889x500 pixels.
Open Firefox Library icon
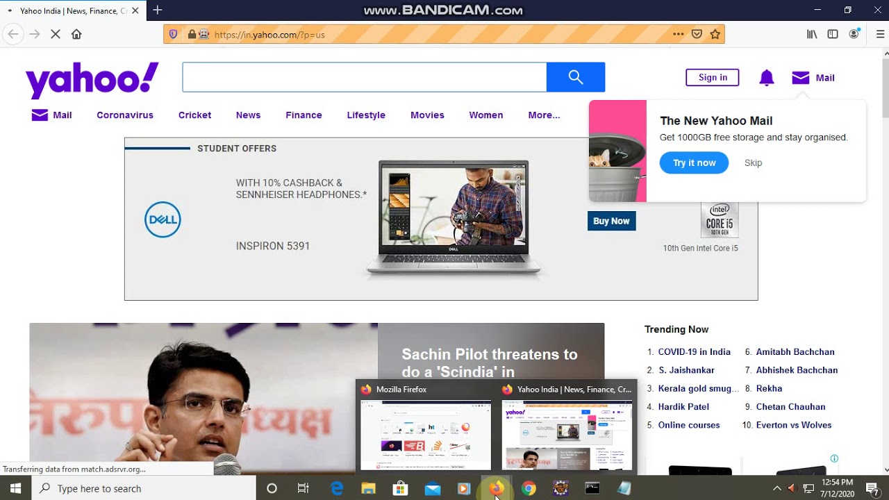(812, 34)
